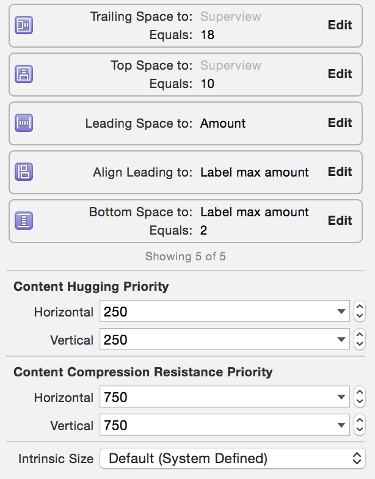Click the Trailing Space constraint icon
This screenshot has height=479, width=375.
click(24, 25)
